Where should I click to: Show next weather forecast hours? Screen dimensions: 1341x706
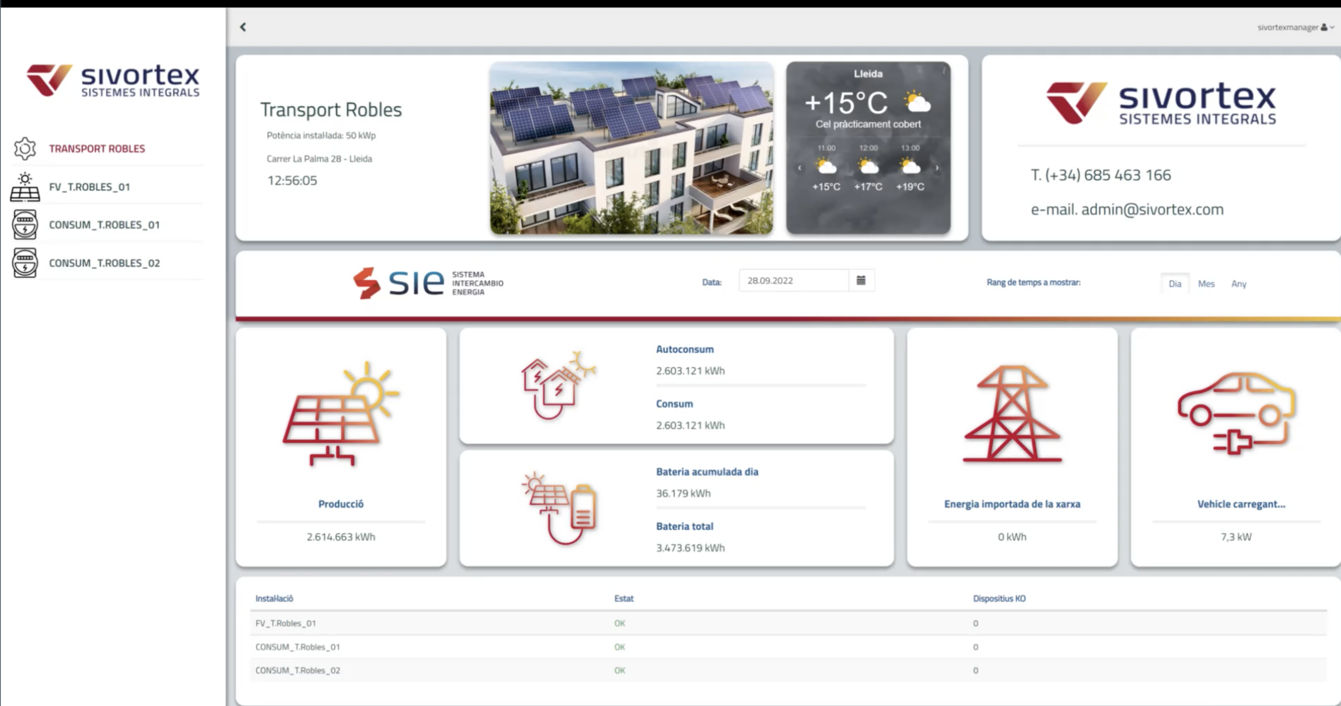tap(937, 168)
